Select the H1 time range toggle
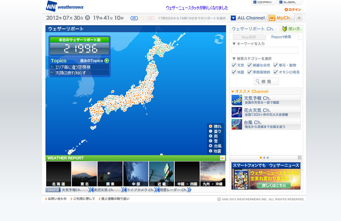 click(134, 18)
